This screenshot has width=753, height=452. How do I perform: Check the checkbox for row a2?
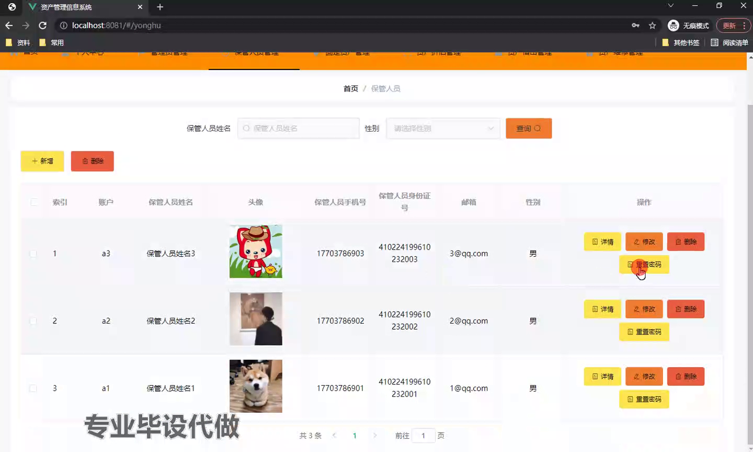click(33, 321)
